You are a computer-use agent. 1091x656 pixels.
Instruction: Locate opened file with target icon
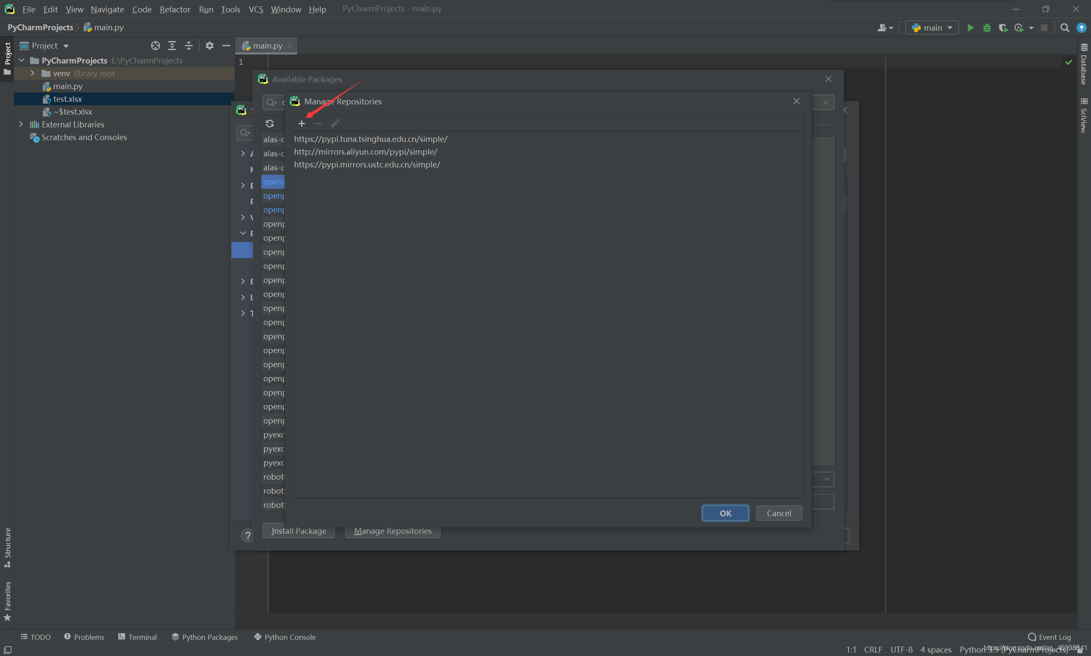click(155, 46)
